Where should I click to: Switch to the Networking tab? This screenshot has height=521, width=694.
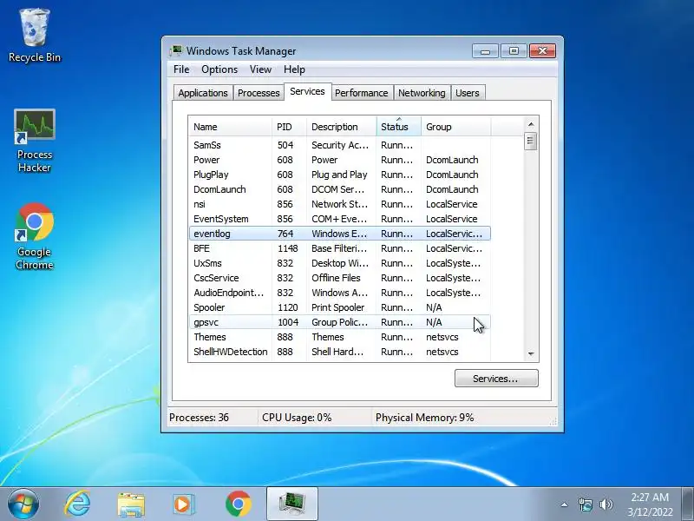tap(422, 93)
